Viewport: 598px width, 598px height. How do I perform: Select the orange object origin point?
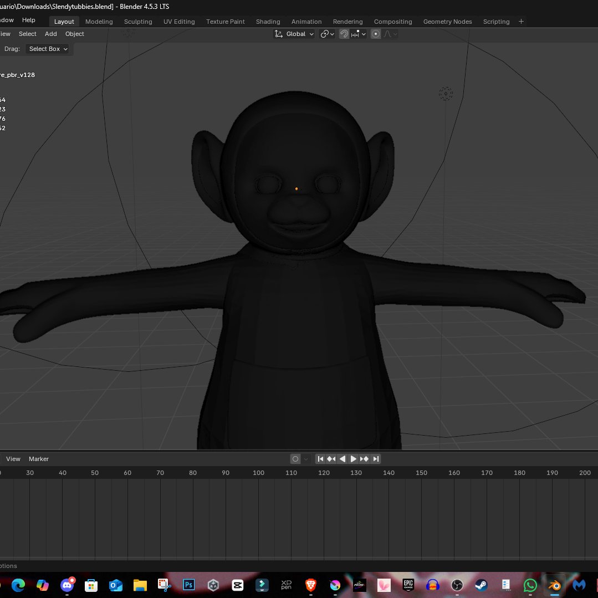click(297, 189)
